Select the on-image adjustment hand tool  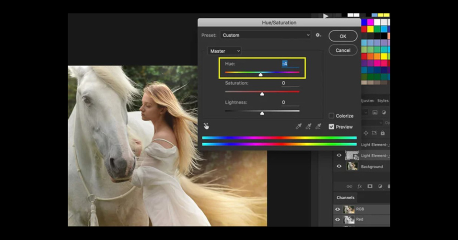[x=206, y=126]
